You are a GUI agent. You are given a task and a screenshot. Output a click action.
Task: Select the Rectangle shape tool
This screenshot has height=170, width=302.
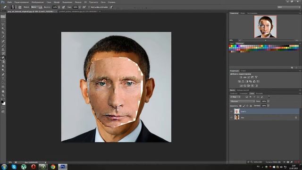click(x=3, y=87)
